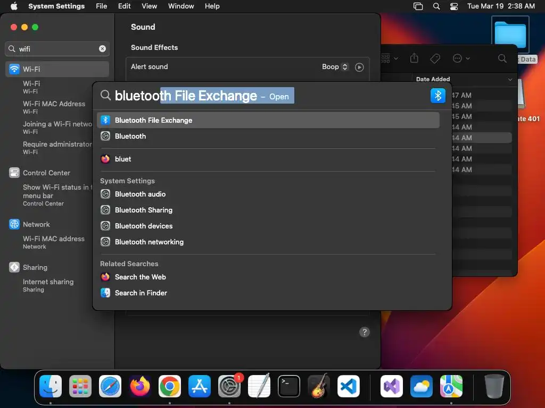Select 'Require administrator' Wi-Fi result

[x=57, y=148]
